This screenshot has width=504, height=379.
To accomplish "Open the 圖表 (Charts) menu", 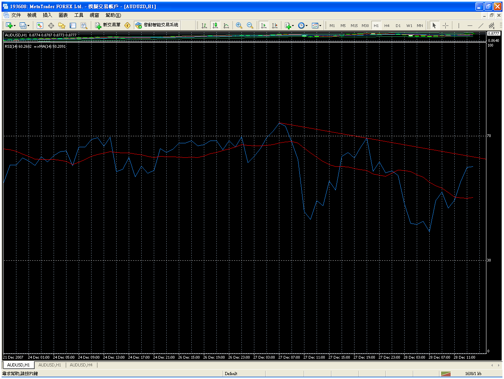I will [63, 15].
